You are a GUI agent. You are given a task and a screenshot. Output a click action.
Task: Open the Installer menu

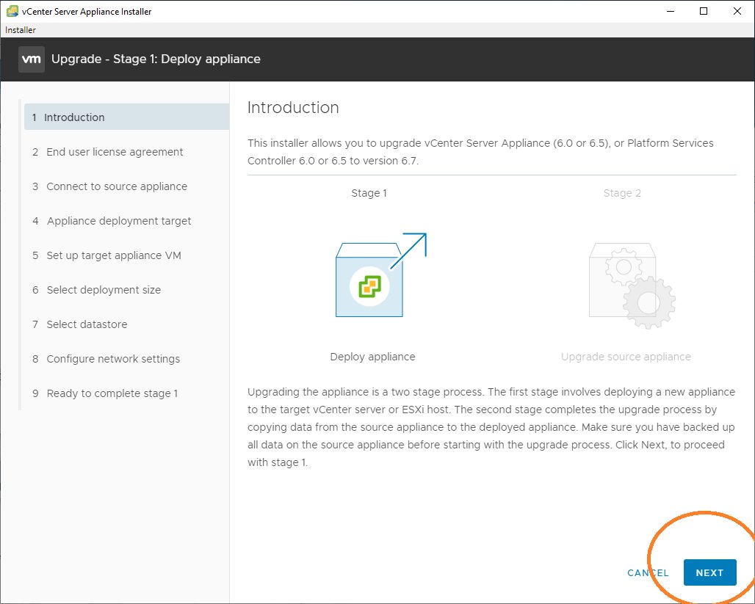tap(21, 30)
